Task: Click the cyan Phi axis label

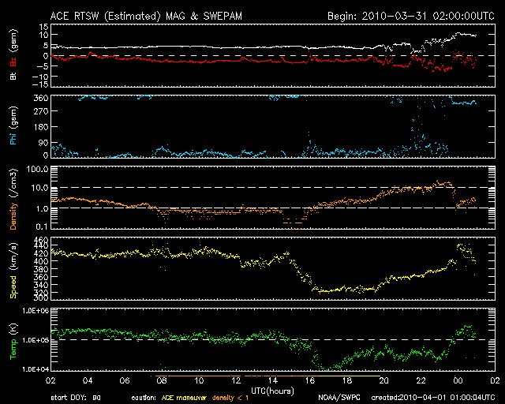Action: [13, 140]
